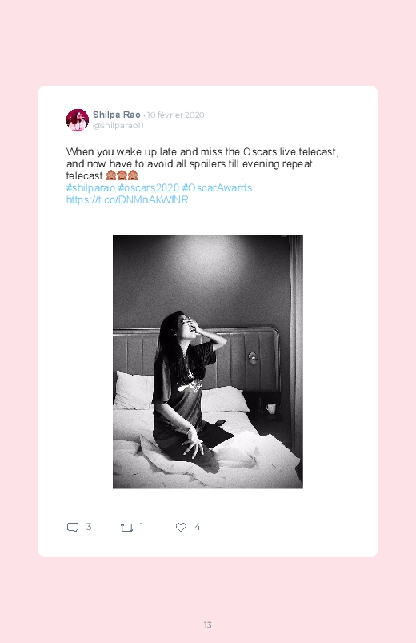The width and height of the screenshot is (416, 643).
Task: Open the black and white bedroom photo
Action: tap(208, 361)
